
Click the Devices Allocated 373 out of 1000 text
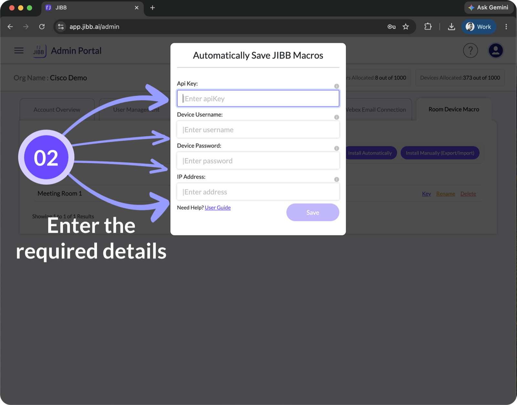[460, 78]
